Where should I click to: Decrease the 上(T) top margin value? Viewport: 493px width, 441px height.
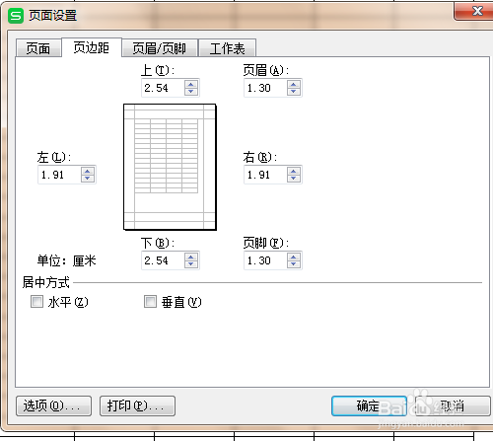click(x=191, y=92)
